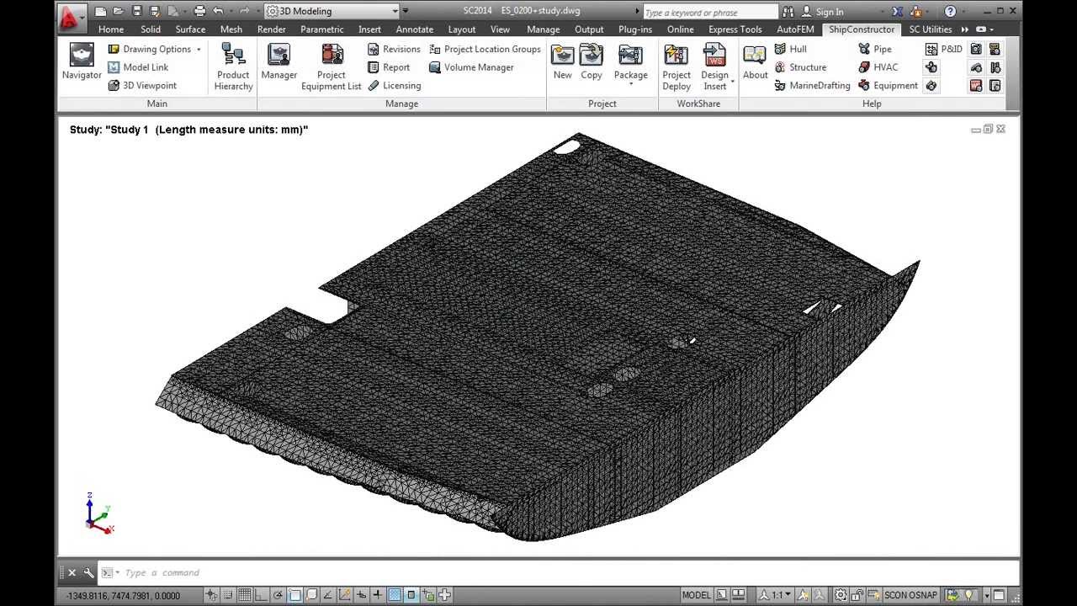Image resolution: width=1077 pixels, height=606 pixels.
Task: Open the Volume Manager
Action: 471,67
